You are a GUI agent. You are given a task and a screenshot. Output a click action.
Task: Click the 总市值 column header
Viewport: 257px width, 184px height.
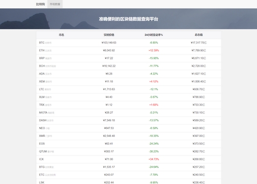click(x=199, y=35)
